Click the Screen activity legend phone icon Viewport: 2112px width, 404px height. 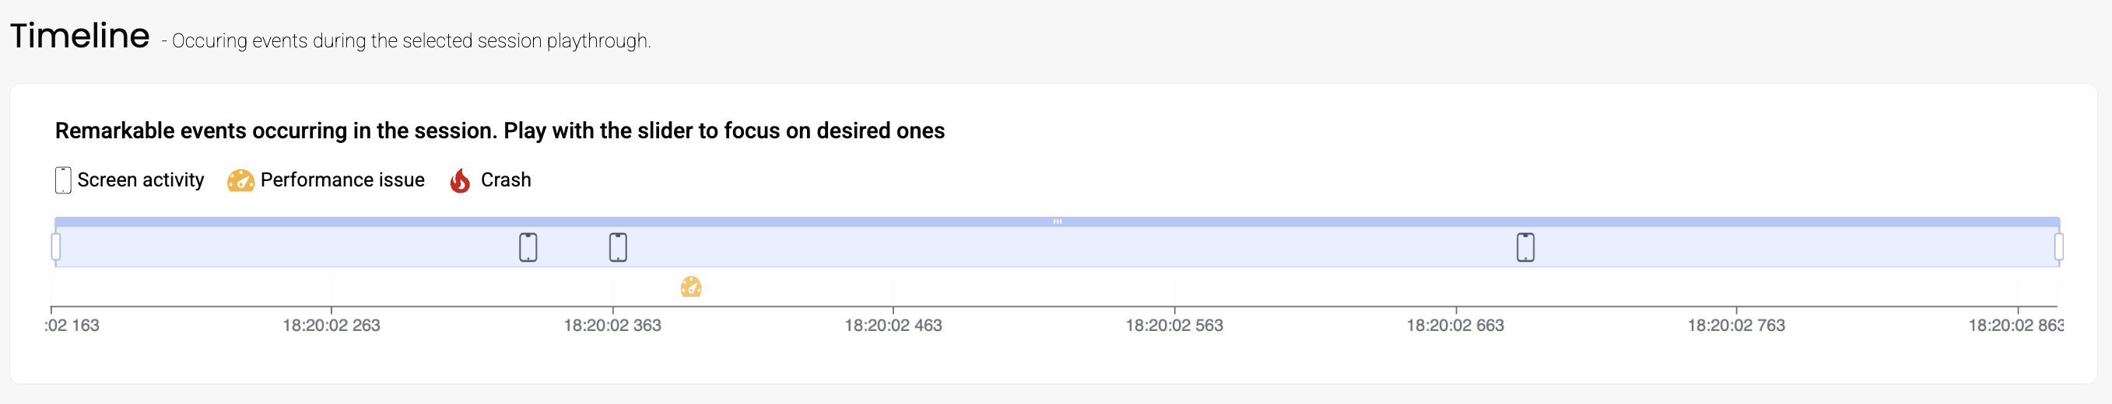[63, 180]
